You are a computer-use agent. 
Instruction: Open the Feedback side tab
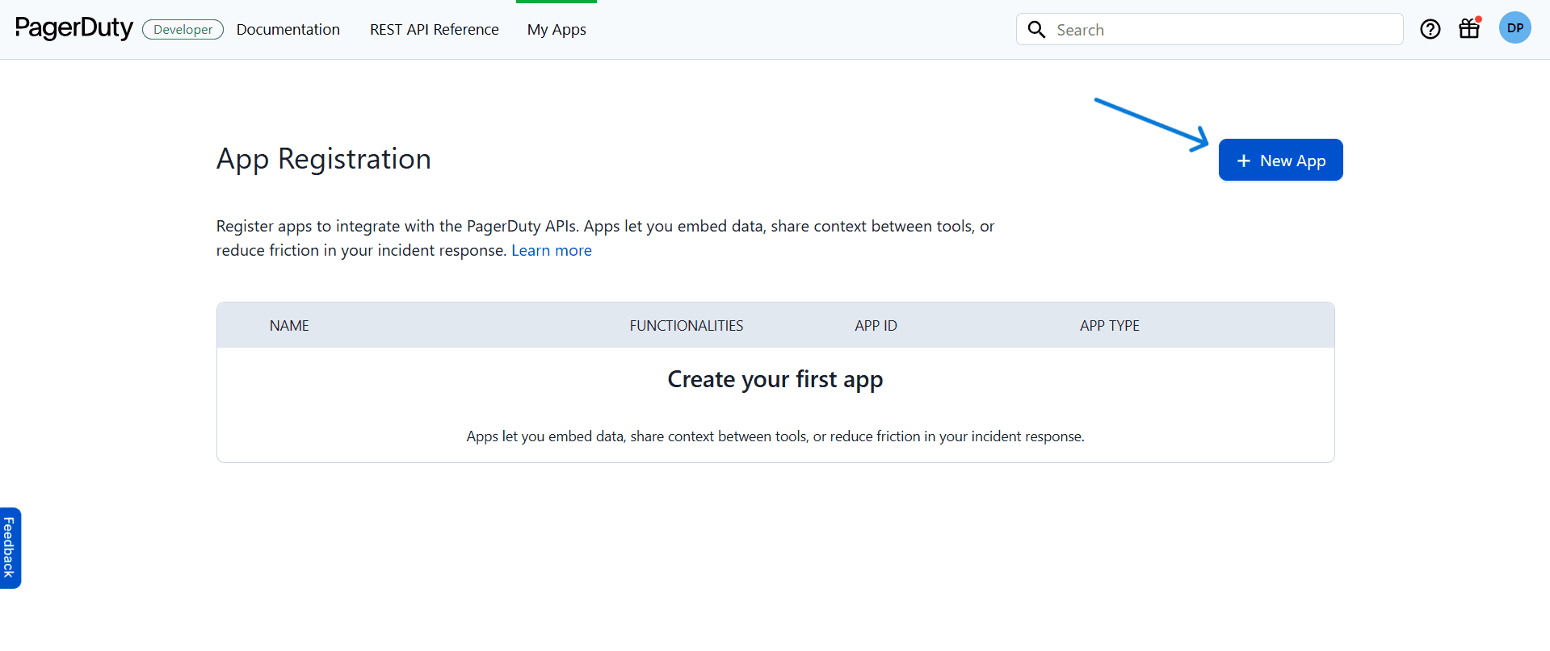coord(10,548)
